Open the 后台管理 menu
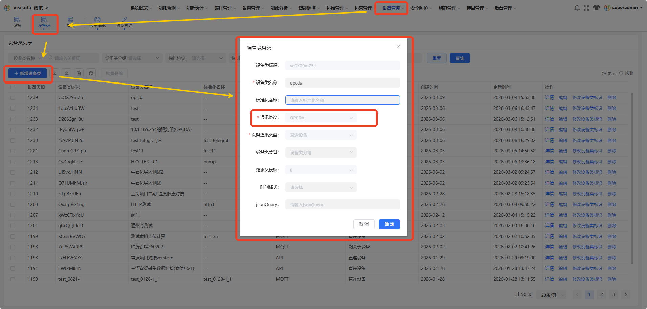The width and height of the screenshot is (647, 309). tap(505, 8)
